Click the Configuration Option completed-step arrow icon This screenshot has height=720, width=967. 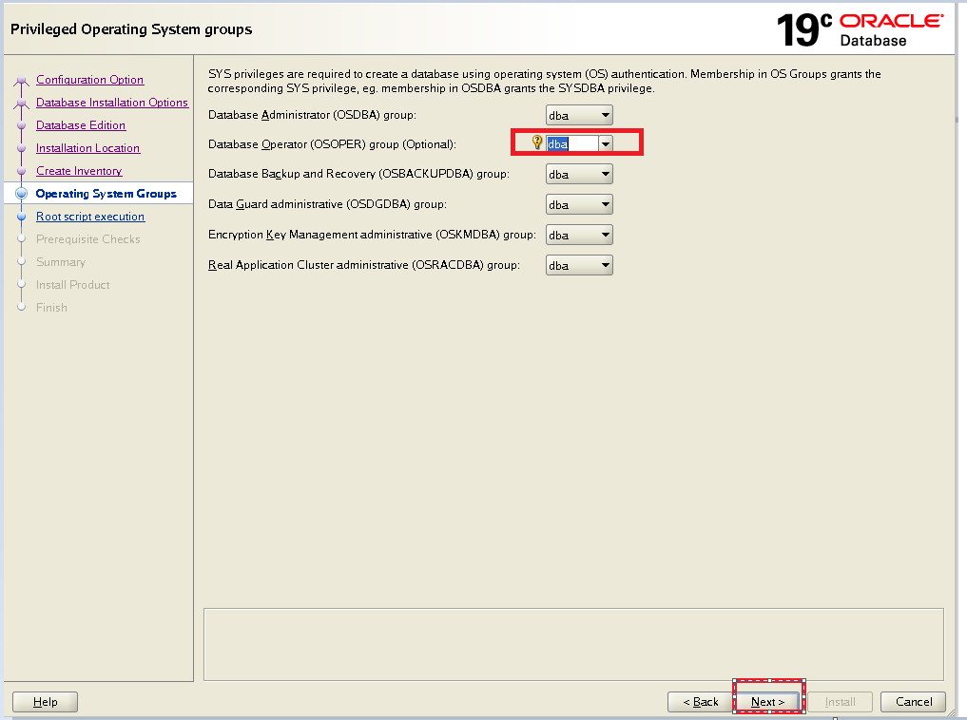tap(21, 79)
